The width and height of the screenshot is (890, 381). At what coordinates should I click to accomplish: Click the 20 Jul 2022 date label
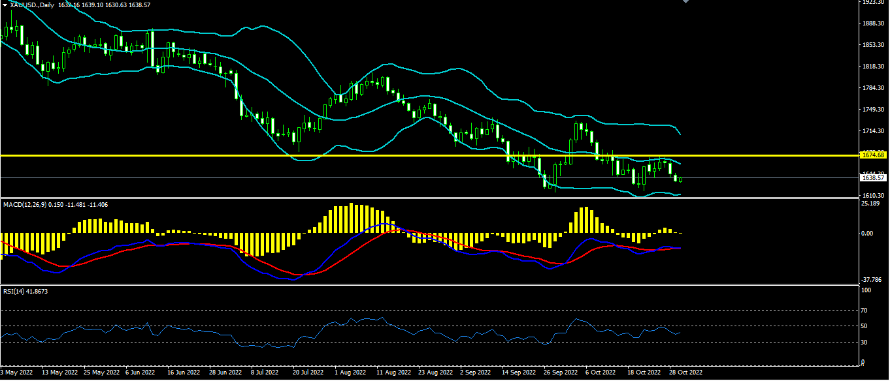click(x=307, y=373)
